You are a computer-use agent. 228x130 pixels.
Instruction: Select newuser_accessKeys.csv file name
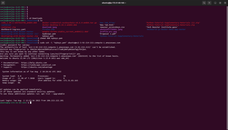click(x=112, y=27)
